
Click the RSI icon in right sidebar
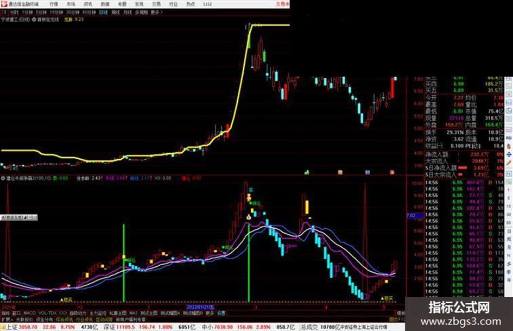[509, 138]
